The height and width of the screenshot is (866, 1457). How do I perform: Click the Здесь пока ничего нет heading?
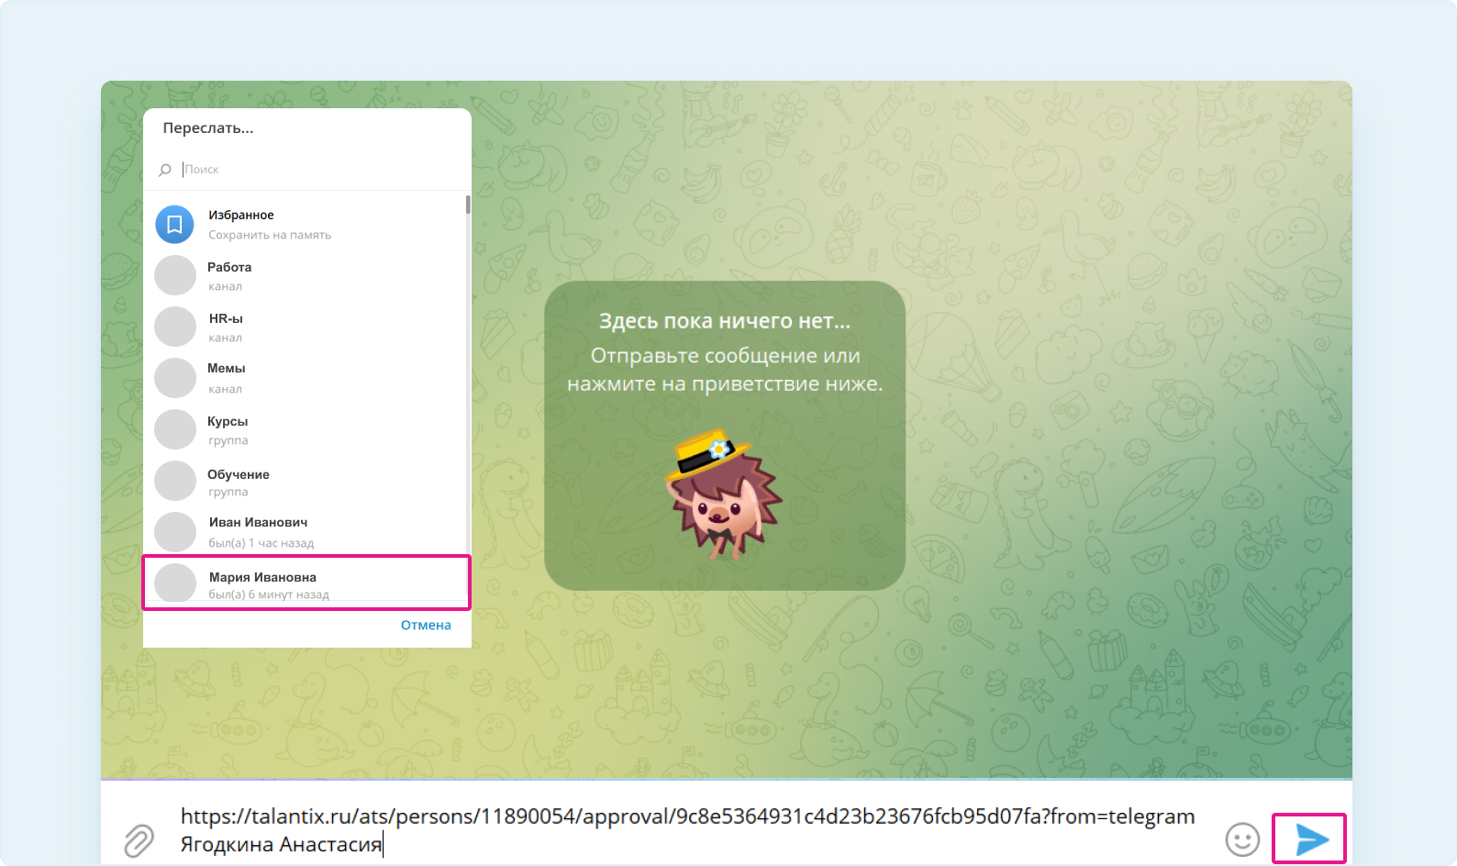pyautogui.click(x=725, y=321)
